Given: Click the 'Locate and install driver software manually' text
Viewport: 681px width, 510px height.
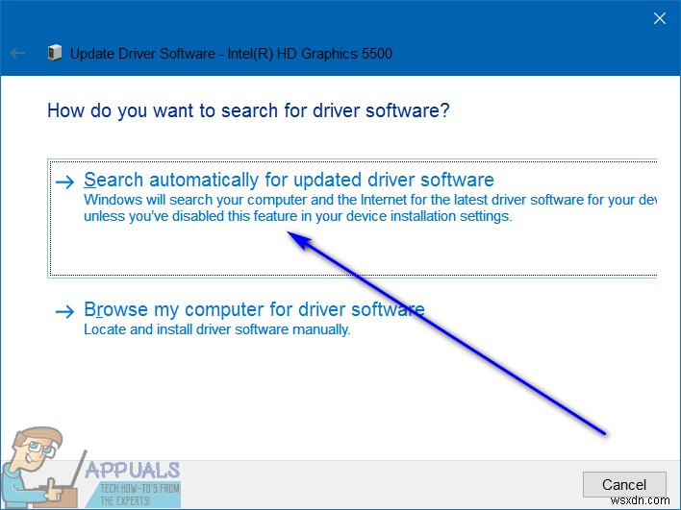Looking at the screenshot, I should 216,329.
